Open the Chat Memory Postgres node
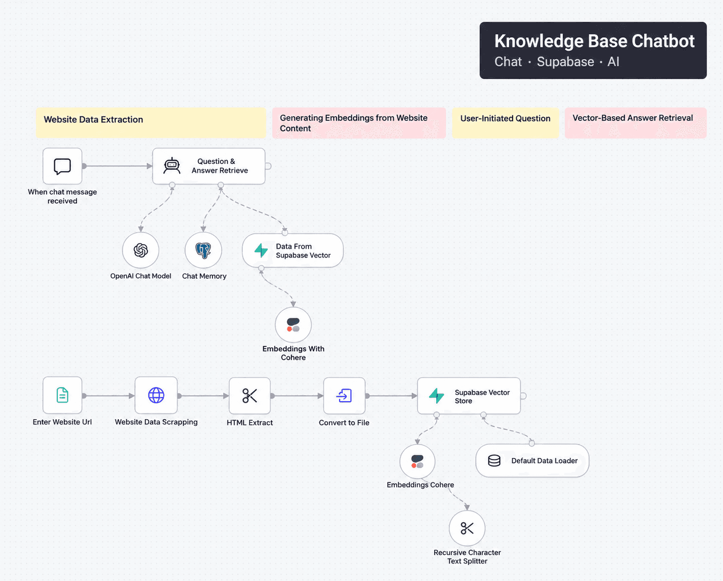Image resolution: width=723 pixels, height=581 pixels. tap(204, 250)
